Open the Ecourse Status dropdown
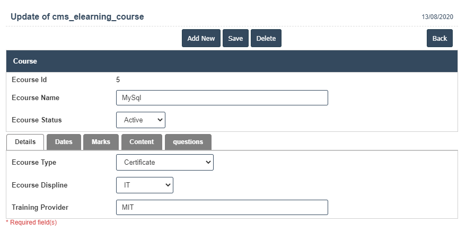 click(140, 120)
